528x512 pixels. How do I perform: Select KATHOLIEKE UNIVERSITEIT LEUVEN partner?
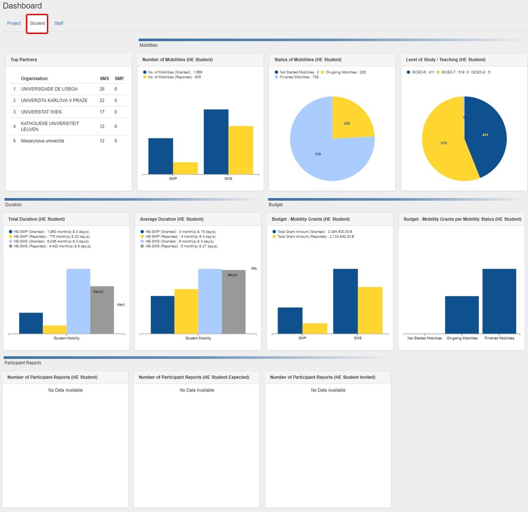tap(68, 126)
